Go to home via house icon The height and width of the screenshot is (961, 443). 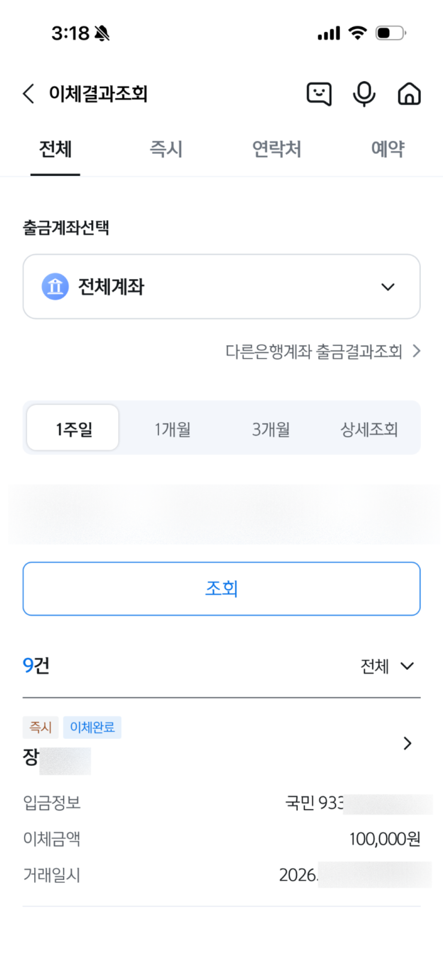pos(409,94)
